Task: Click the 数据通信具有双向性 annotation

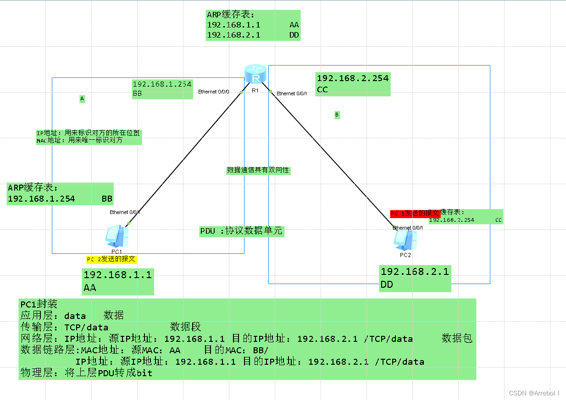Action: [258, 170]
